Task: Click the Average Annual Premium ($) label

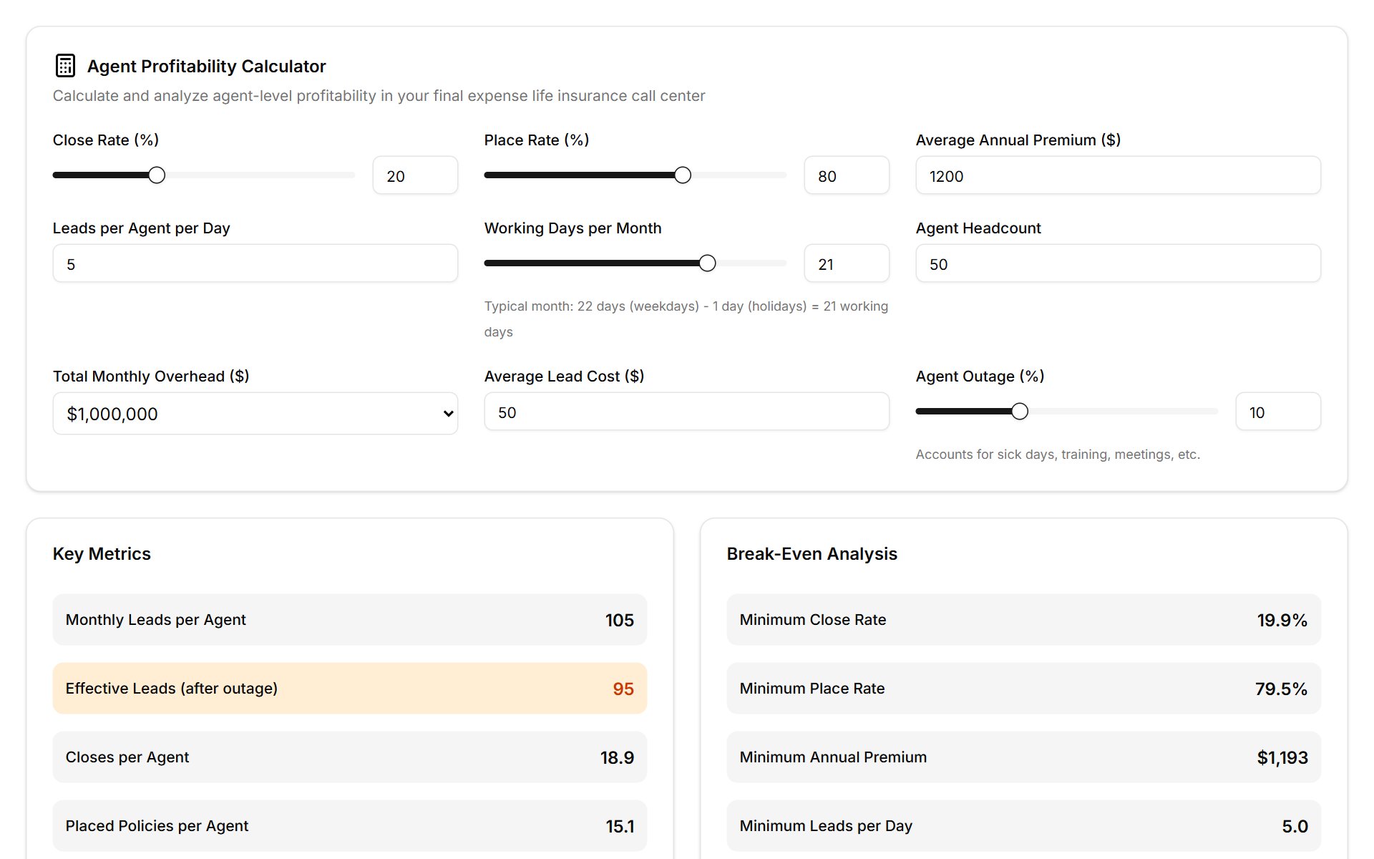Action: pos(1018,140)
